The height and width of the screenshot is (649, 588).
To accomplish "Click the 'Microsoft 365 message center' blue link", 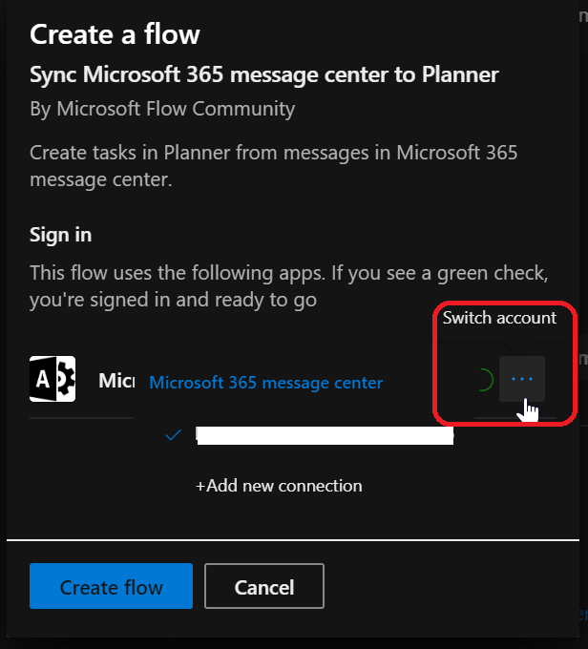I will point(266,383).
